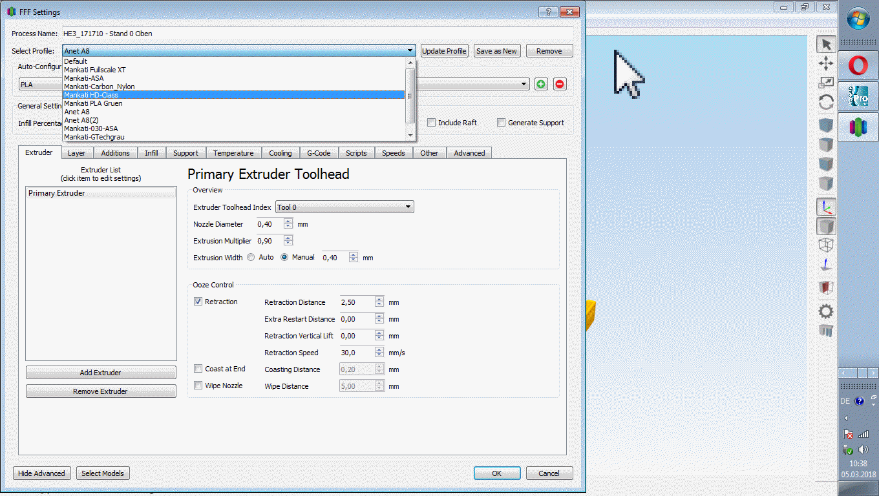Open Action Center flag tray icon
Screen dimensions: 879x496
tap(849, 435)
